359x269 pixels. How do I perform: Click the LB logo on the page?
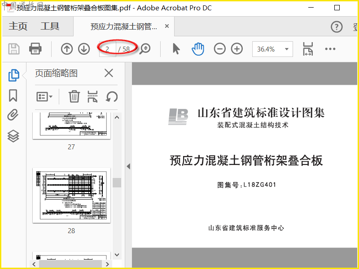[x=178, y=117]
